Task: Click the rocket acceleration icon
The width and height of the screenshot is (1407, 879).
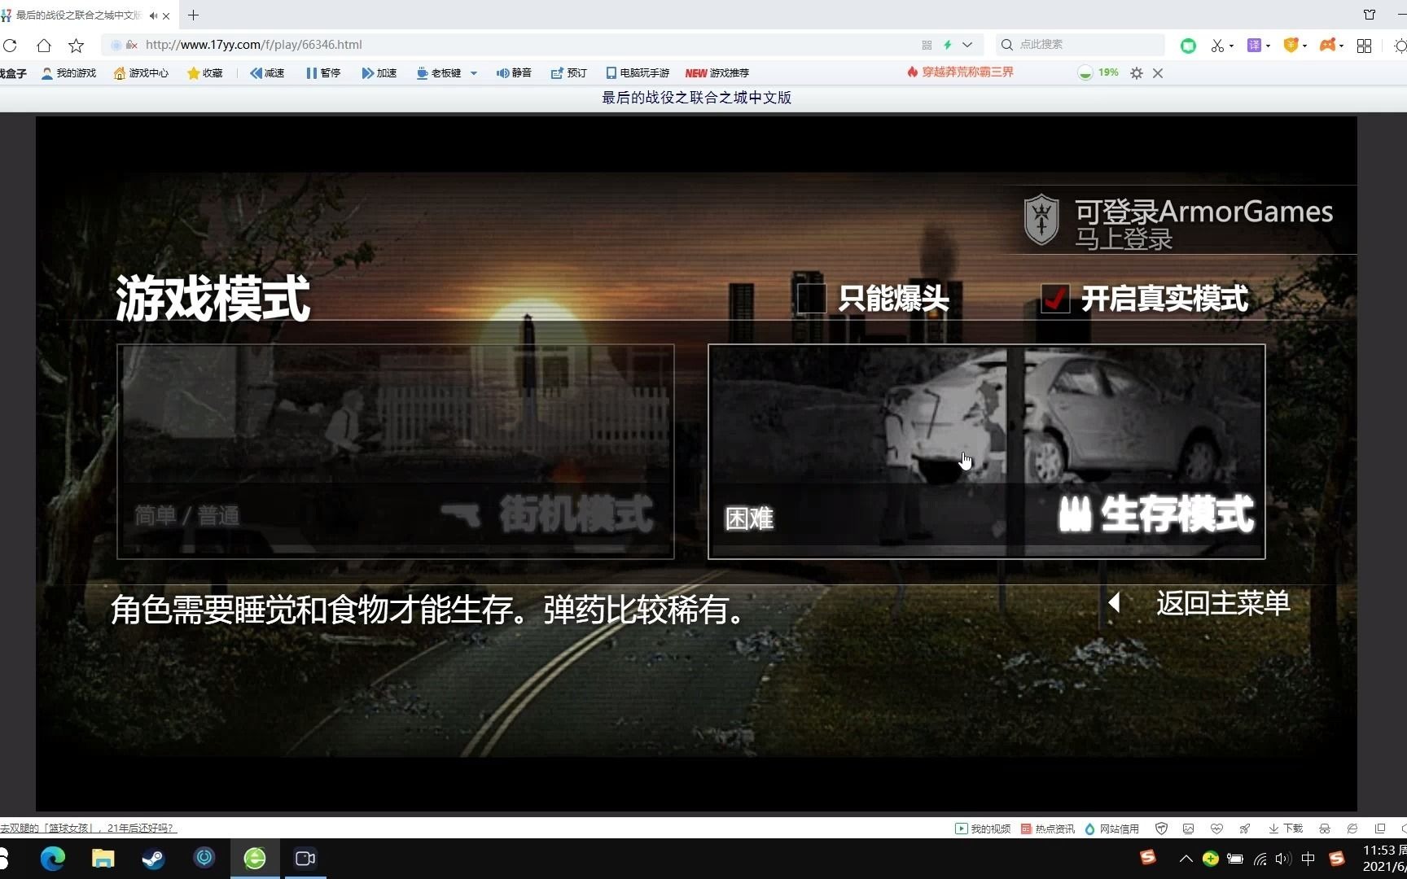Action: [1244, 829]
